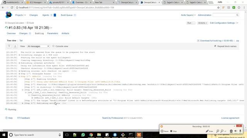Viewport: 247px width, 138px height.
Task: Expand 'Collecting changes in 1 VCS root' log node
Action: tap(19, 55)
